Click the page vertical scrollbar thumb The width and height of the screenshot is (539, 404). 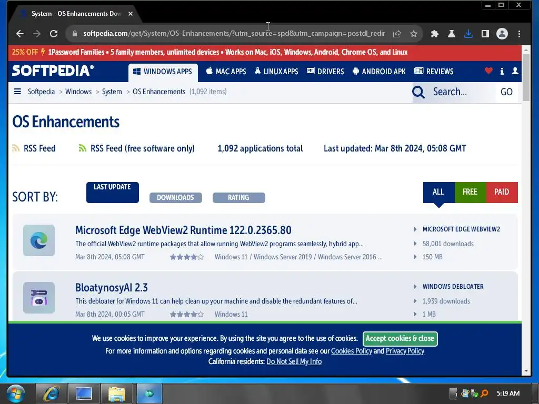point(526,77)
